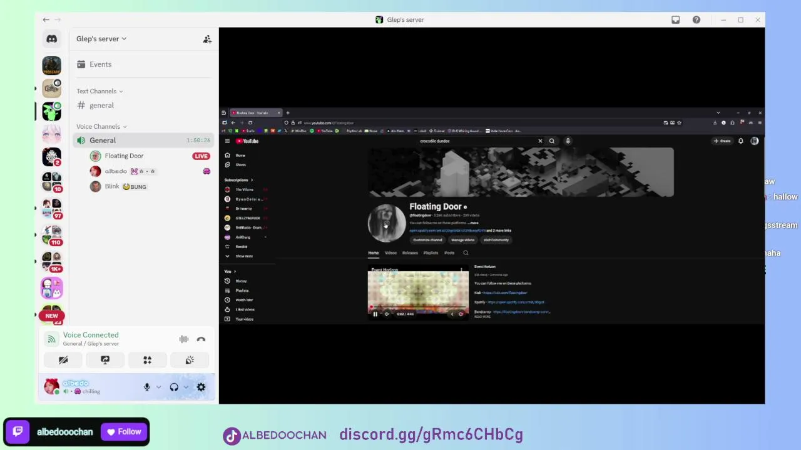Click albedo in voice member list

click(116, 171)
